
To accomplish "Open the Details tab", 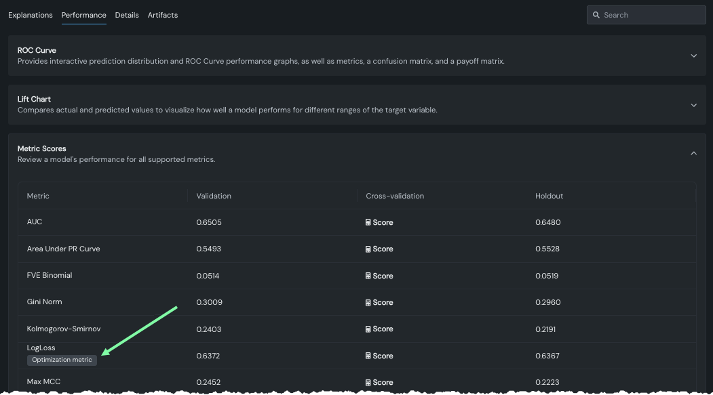I will 127,15.
